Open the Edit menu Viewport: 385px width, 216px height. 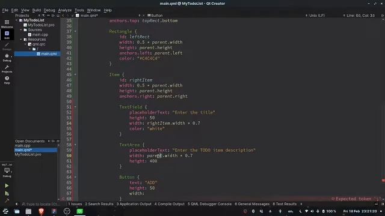point(14,10)
